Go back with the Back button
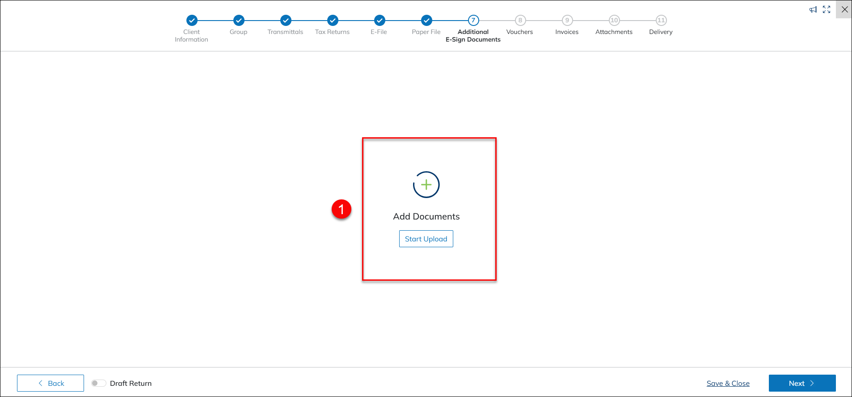 point(51,383)
